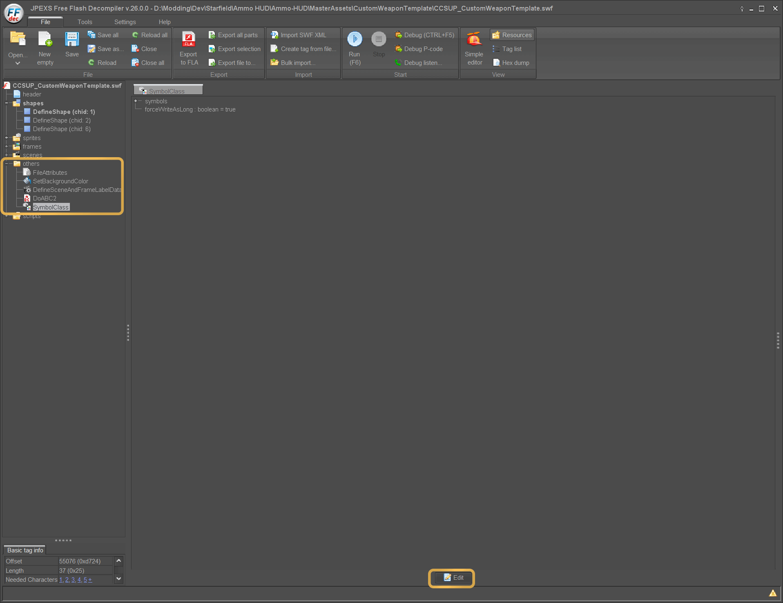Click Export selection
This screenshot has height=603, width=783.
234,49
